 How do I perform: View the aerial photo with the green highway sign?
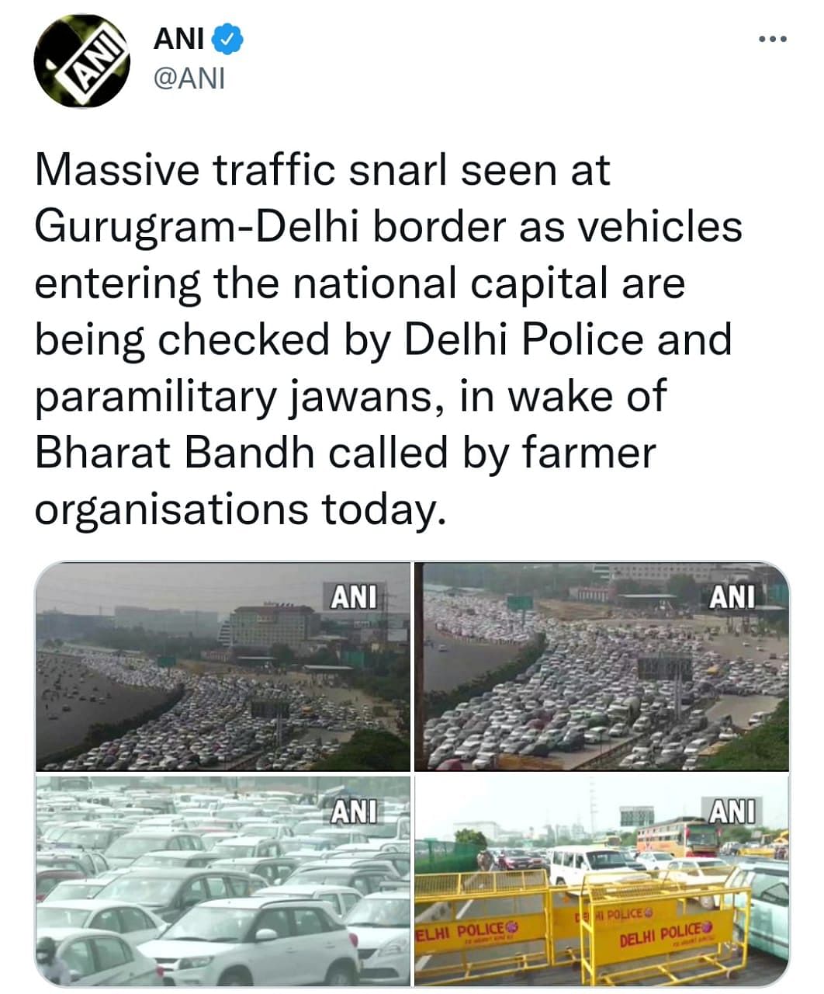tap(602, 666)
